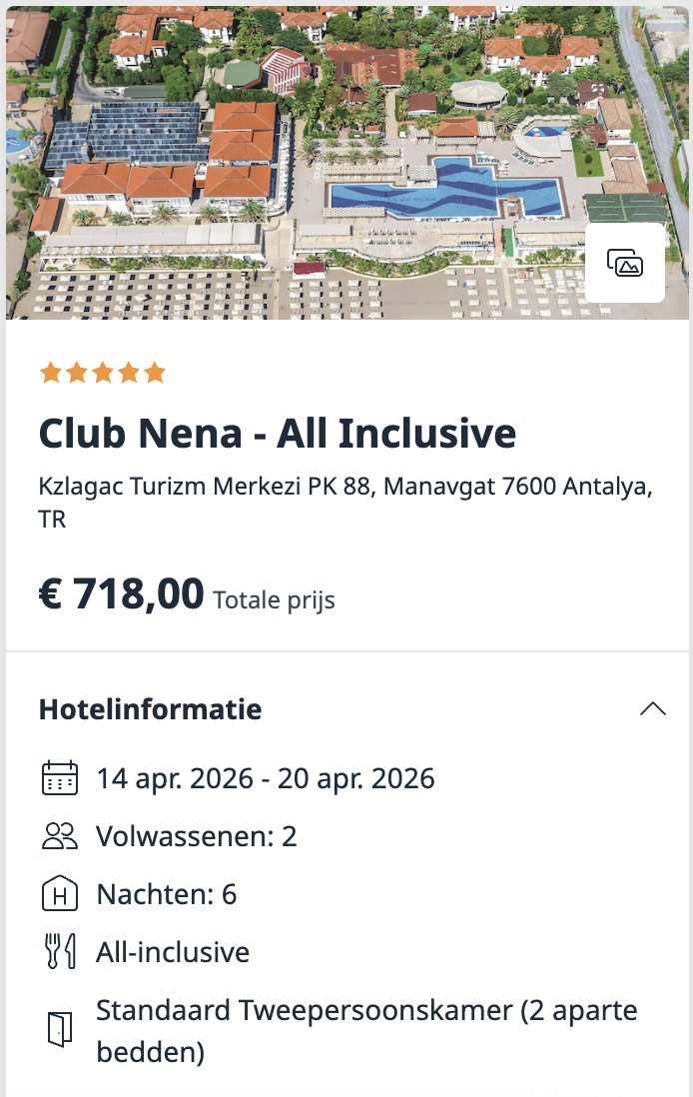The width and height of the screenshot is (693, 1097).
Task: Click the fifth star in the rating
Action: point(156,372)
